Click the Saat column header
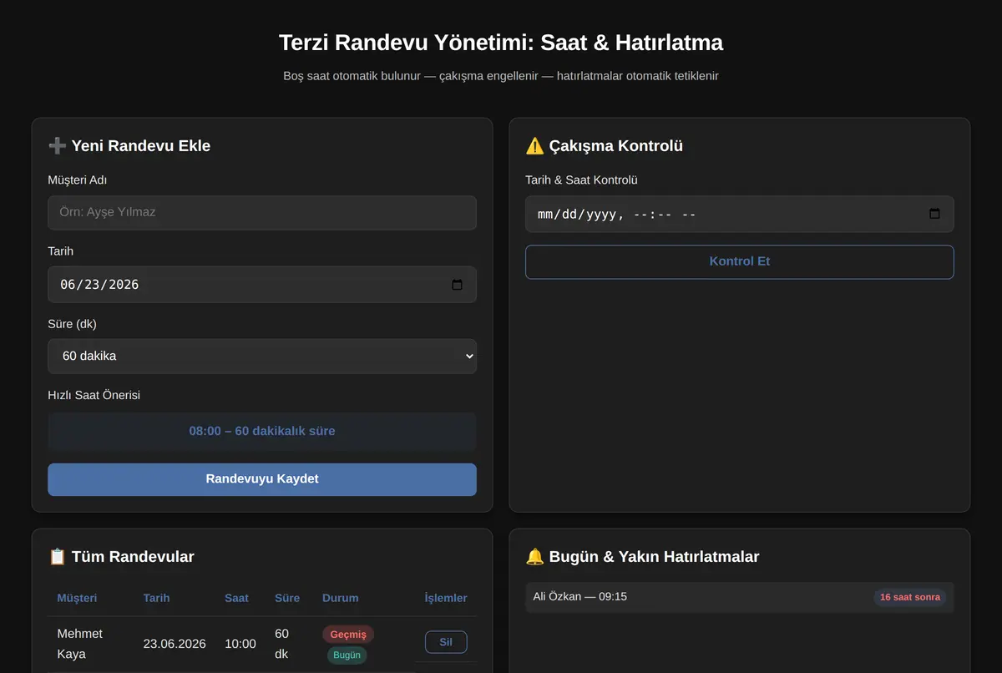 236,598
